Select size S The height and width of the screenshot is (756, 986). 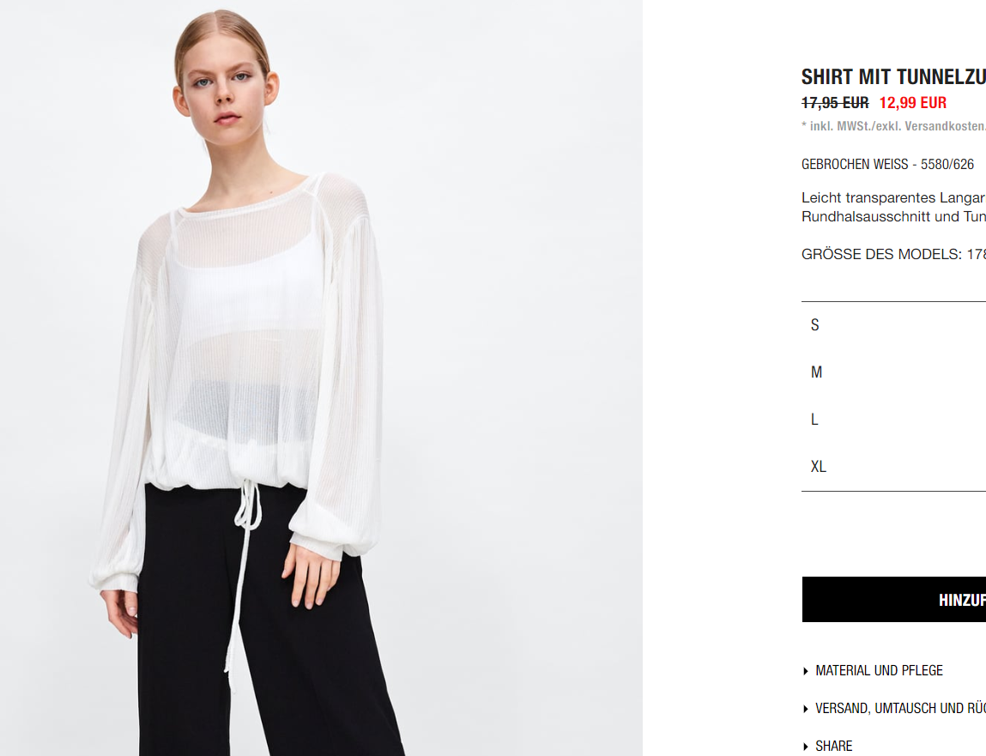coord(893,325)
